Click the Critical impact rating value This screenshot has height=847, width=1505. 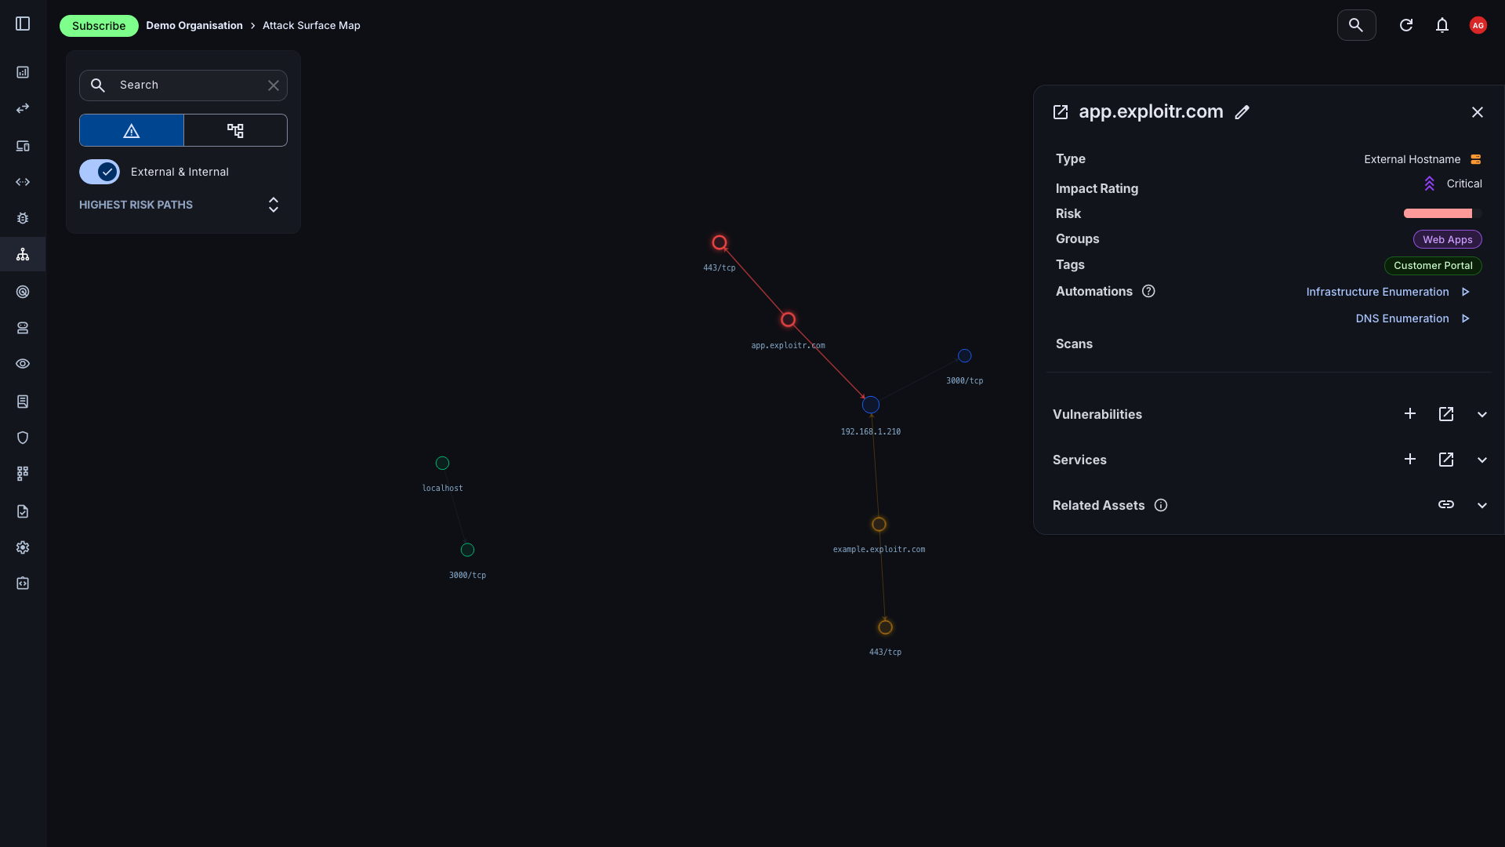(x=1464, y=184)
